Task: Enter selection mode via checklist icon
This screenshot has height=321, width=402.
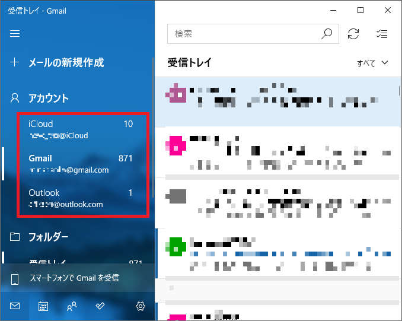Action: click(x=382, y=34)
